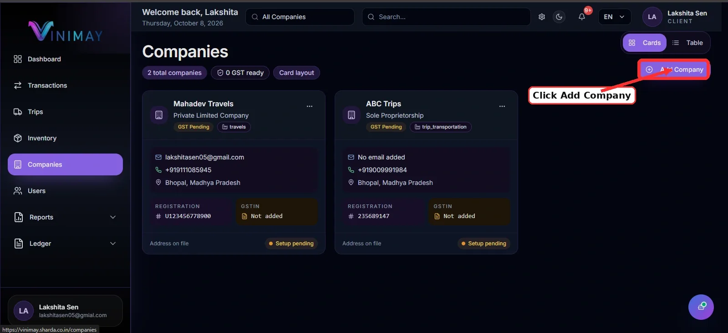The height and width of the screenshot is (333, 728).
Task: Click registration number 235689147
Action: point(373,216)
